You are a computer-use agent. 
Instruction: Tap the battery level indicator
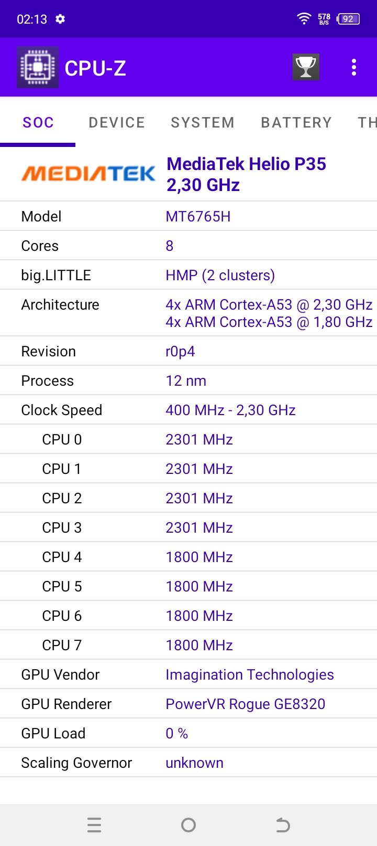(x=348, y=19)
